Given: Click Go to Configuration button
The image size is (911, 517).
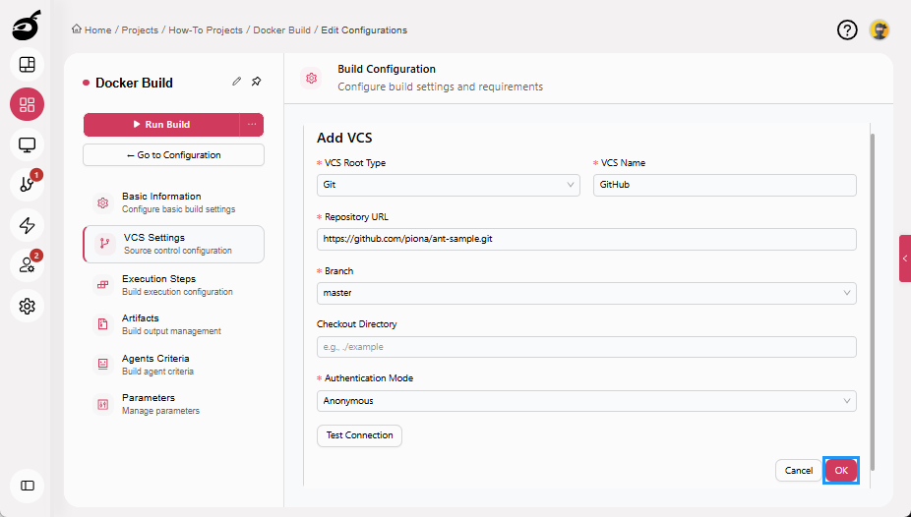Looking at the screenshot, I should [173, 155].
